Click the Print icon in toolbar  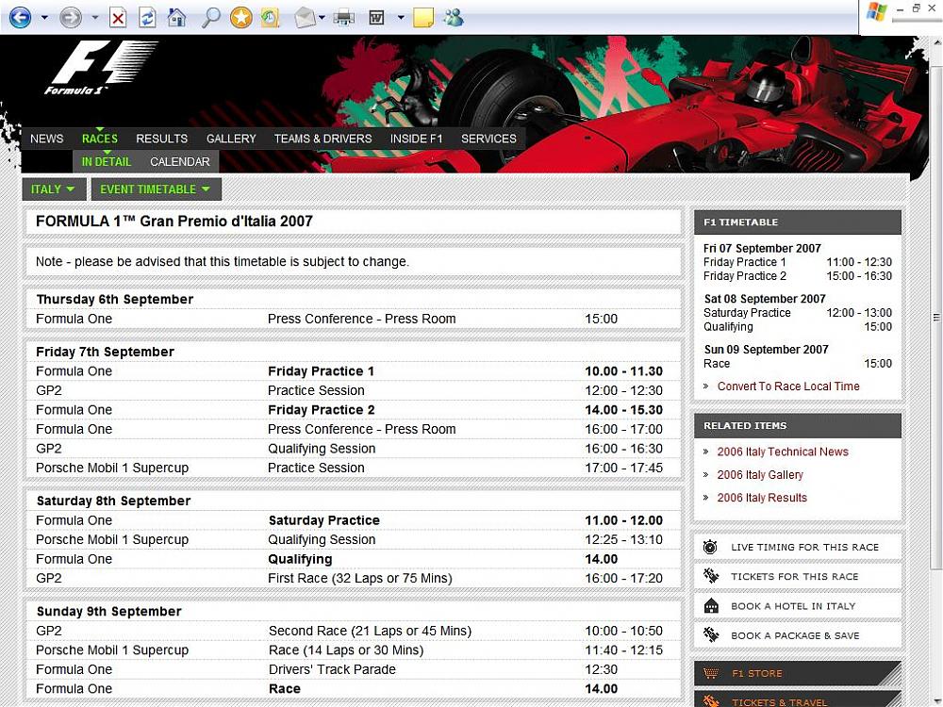[343, 17]
